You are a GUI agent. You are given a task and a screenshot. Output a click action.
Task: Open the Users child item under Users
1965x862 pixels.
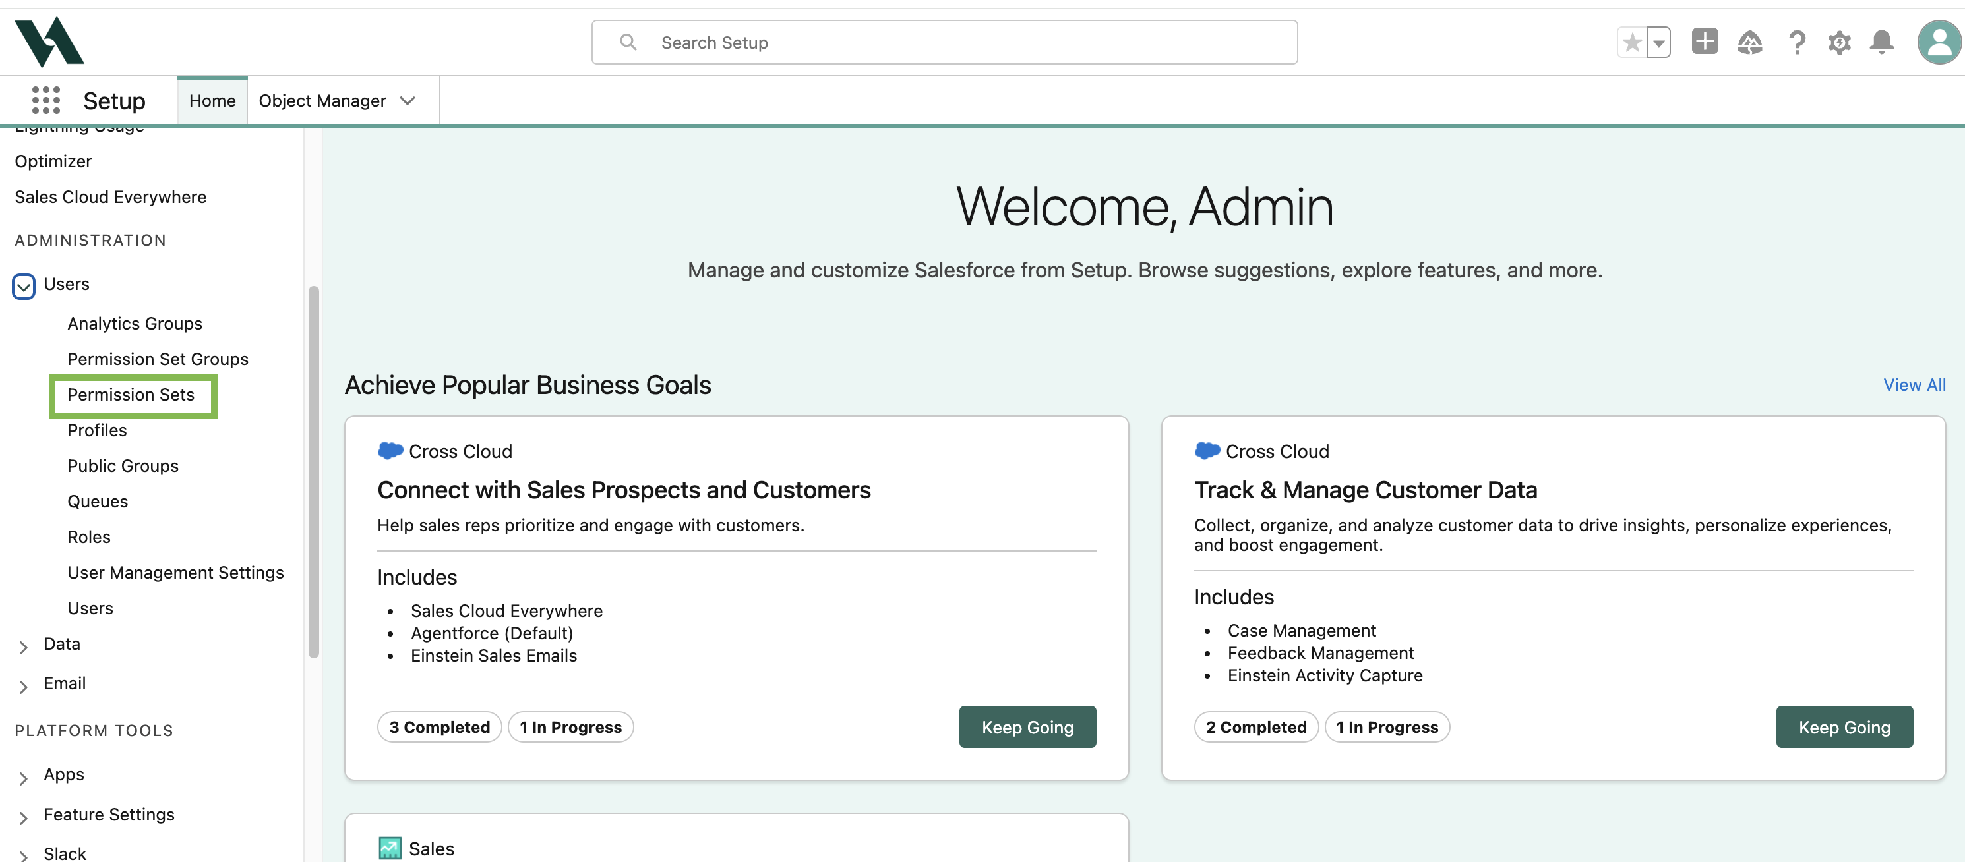tap(90, 608)
